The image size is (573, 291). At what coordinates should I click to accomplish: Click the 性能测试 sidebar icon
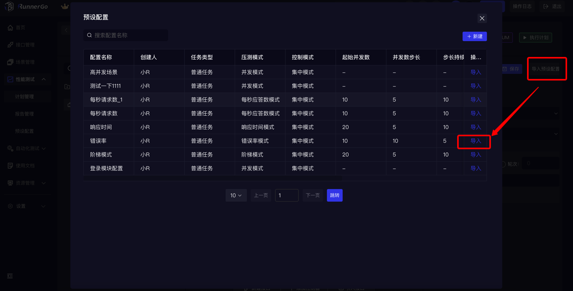[x=10, y=79]
